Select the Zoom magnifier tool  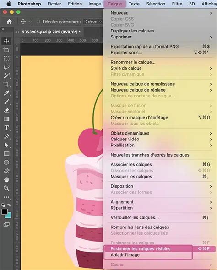(x=6, y=188)
